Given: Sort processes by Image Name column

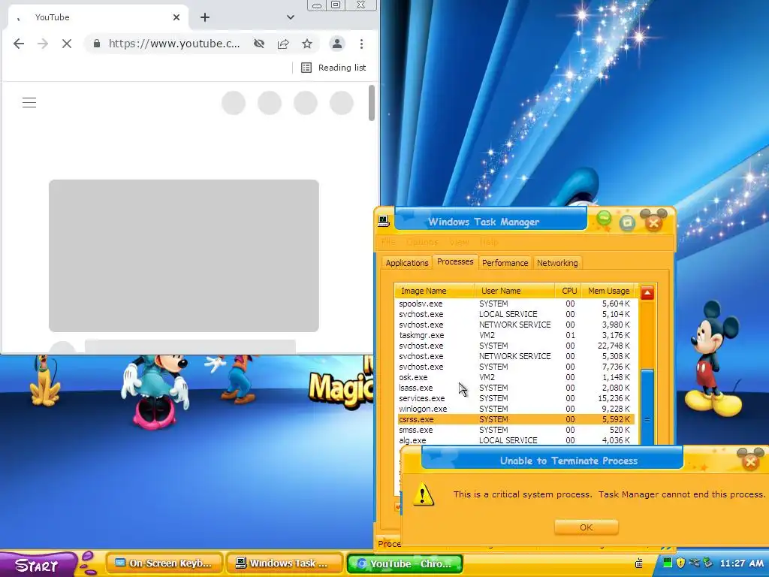Looking at the screenshot, I should tap(435, 291).
